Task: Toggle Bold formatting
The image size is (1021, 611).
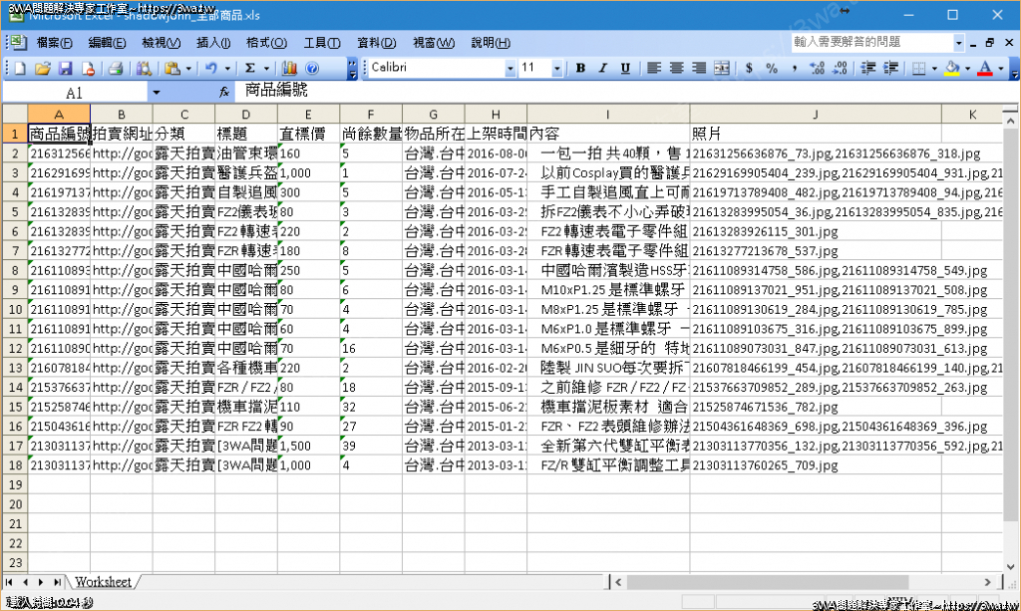Action: [x=579, y=69]
